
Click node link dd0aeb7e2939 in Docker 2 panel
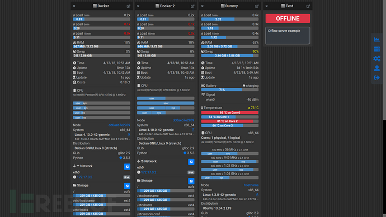coord(183,120)
